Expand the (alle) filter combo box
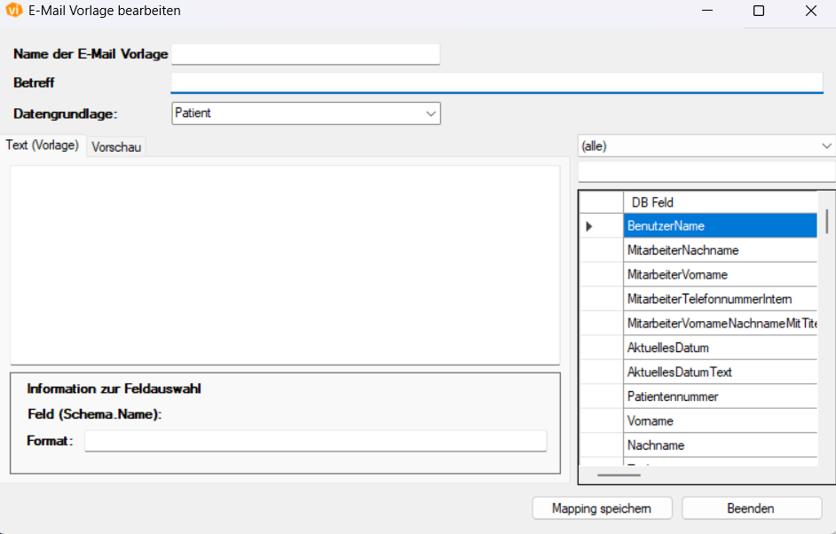The image size is (836, 534). tap(707, 146)
